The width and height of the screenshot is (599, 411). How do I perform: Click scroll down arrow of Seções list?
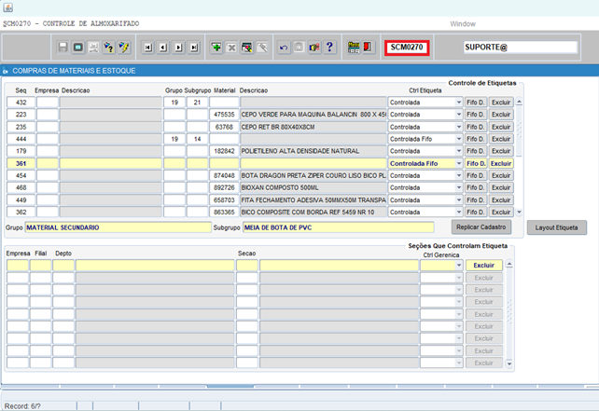(509, 363)
